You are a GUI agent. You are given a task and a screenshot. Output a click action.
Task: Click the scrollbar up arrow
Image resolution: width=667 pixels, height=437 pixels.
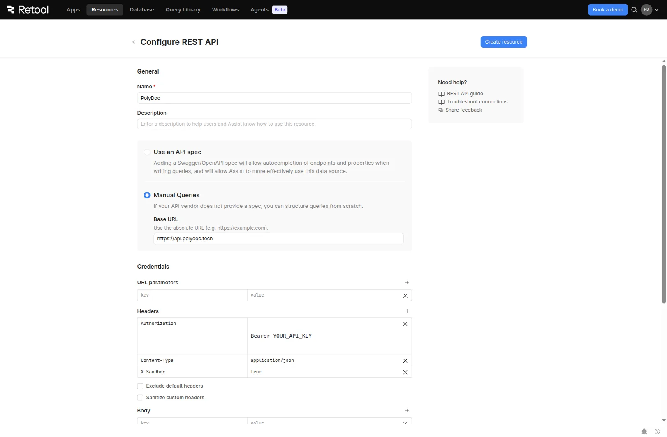tap(664, 62)
